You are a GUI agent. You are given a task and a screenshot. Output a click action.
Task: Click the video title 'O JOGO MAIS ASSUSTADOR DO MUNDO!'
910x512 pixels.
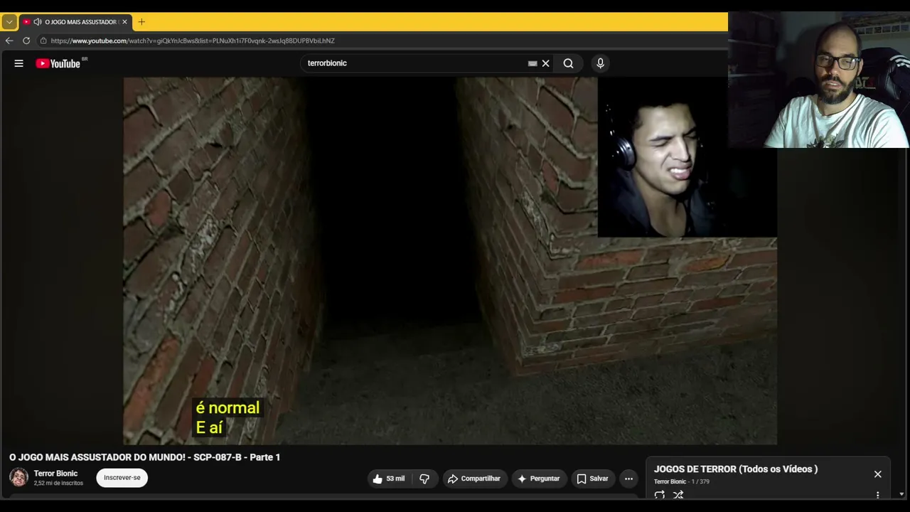tap(145, 457)
